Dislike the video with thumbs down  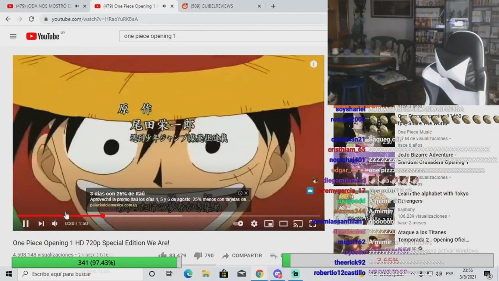pyautogui.click(x=198, y=256)
